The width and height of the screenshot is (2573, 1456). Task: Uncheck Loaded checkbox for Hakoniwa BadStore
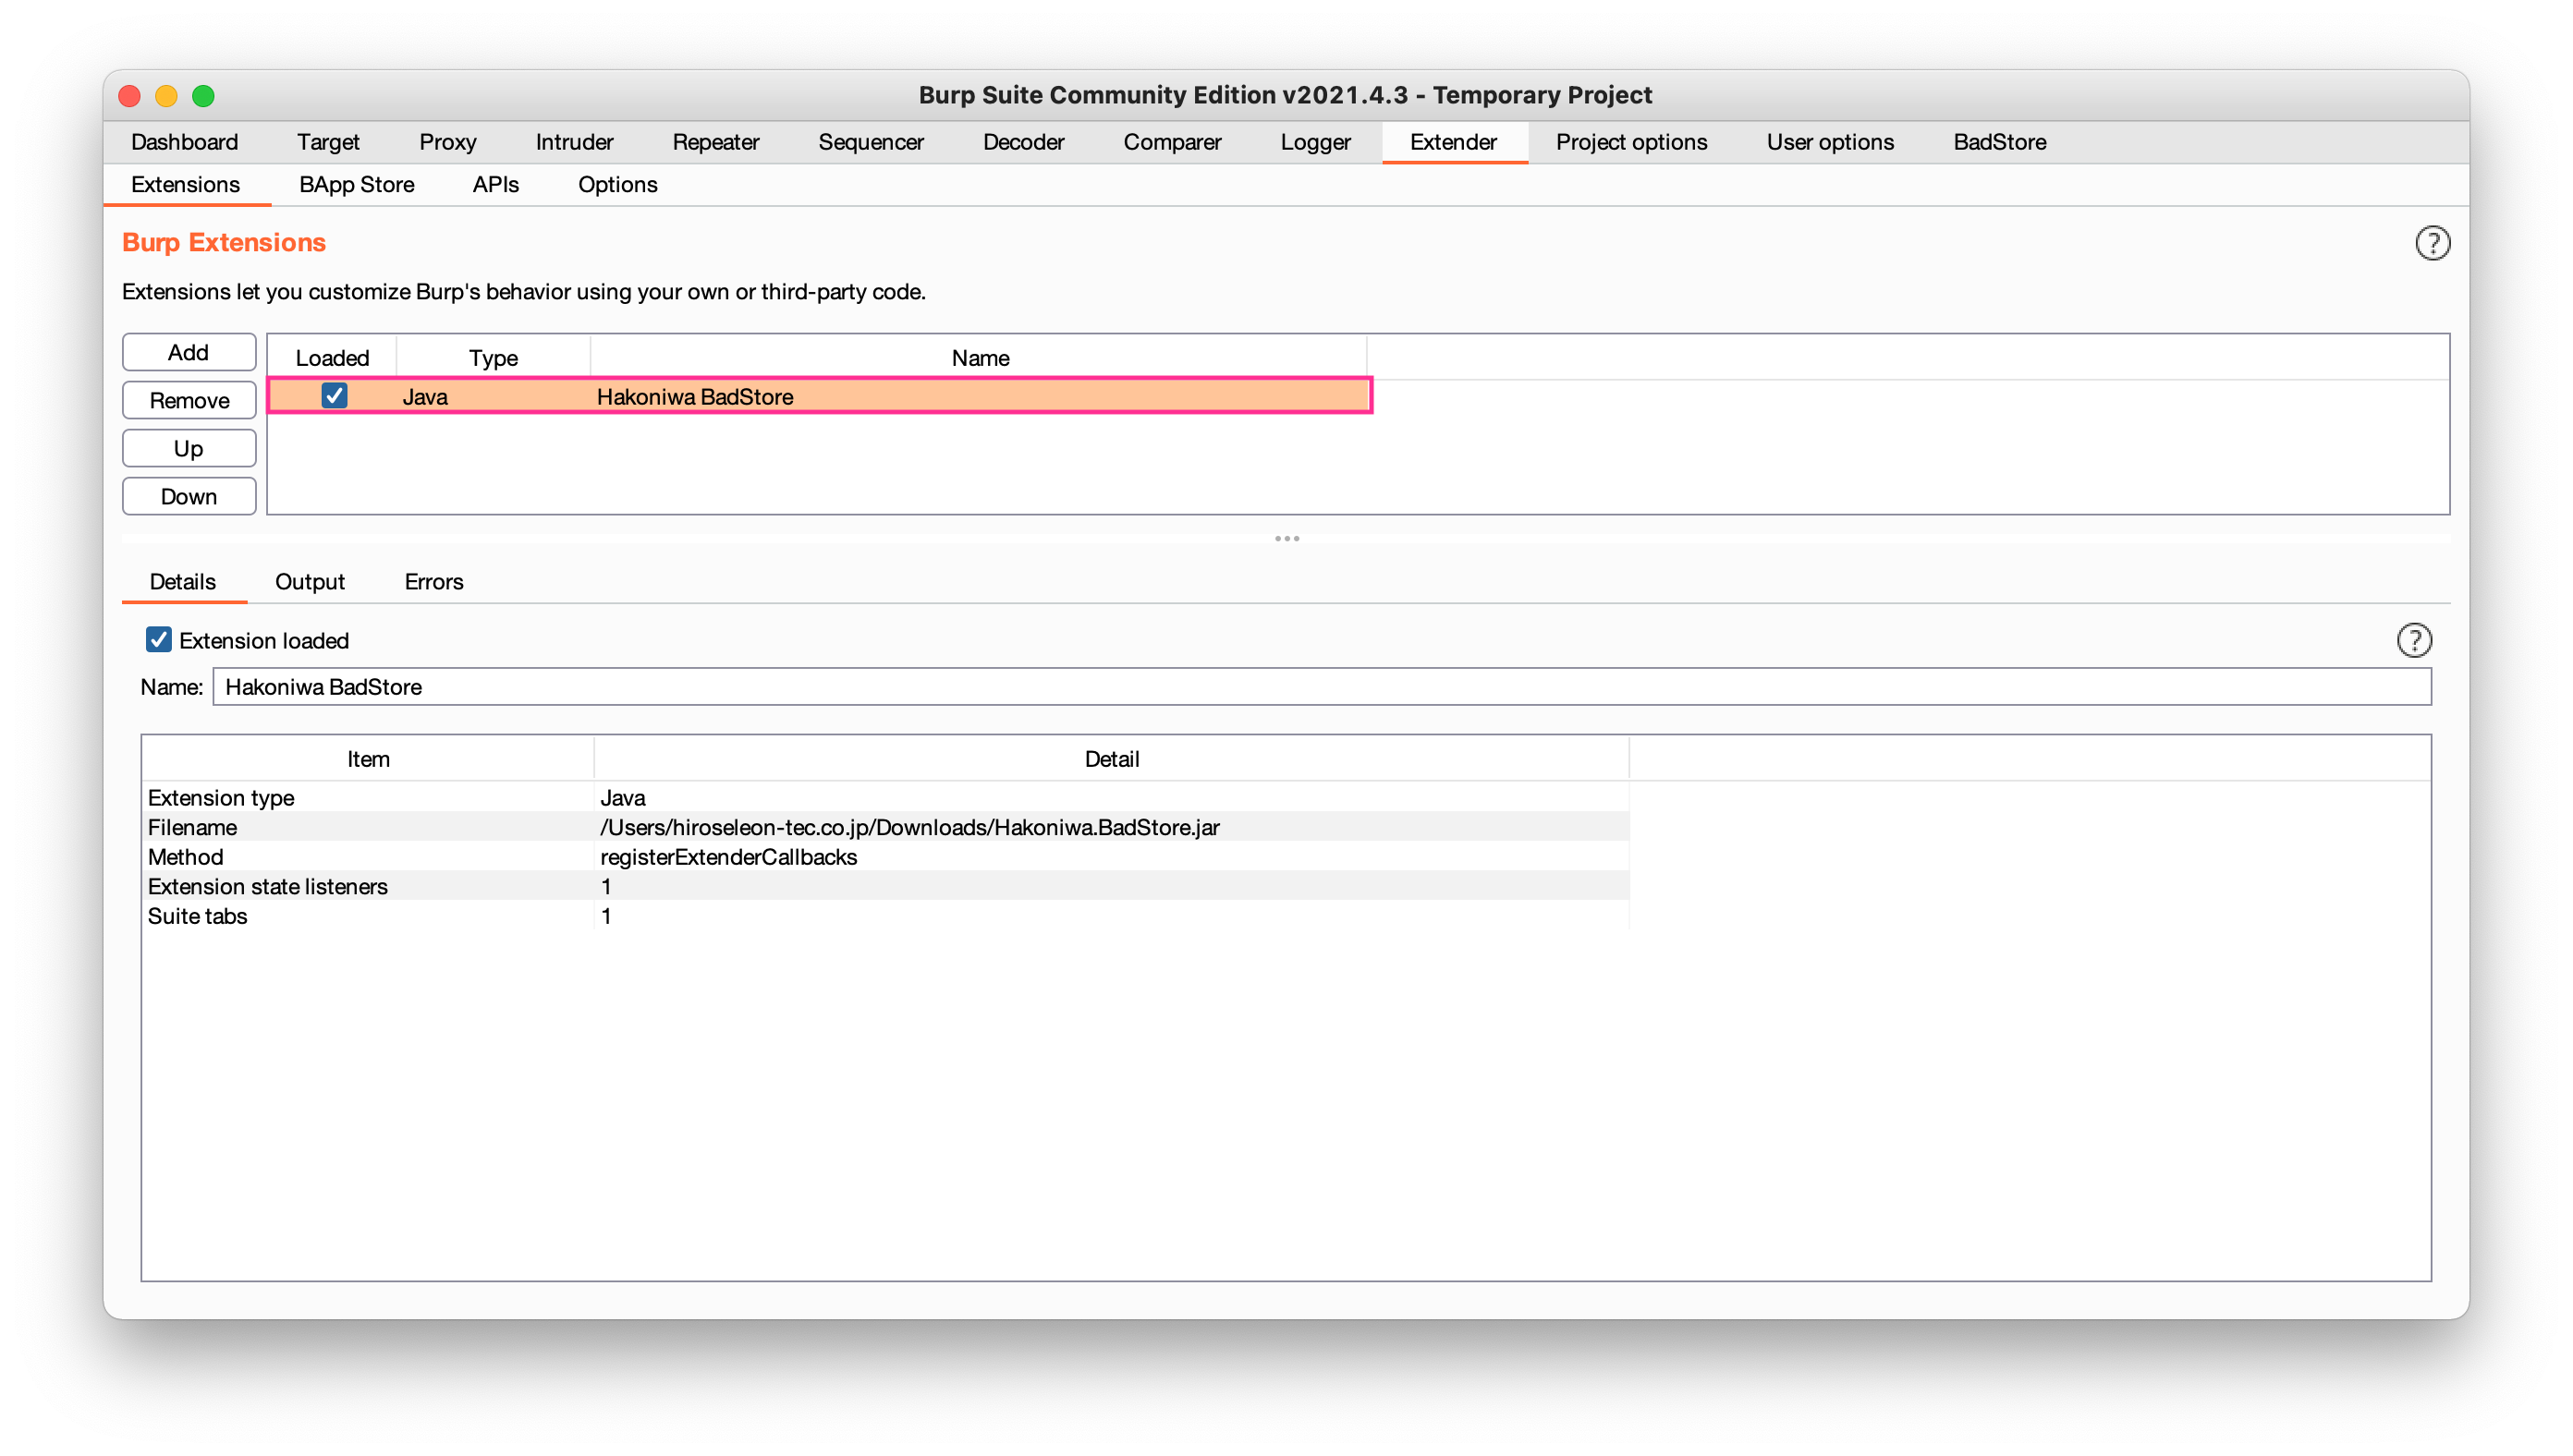335,396
